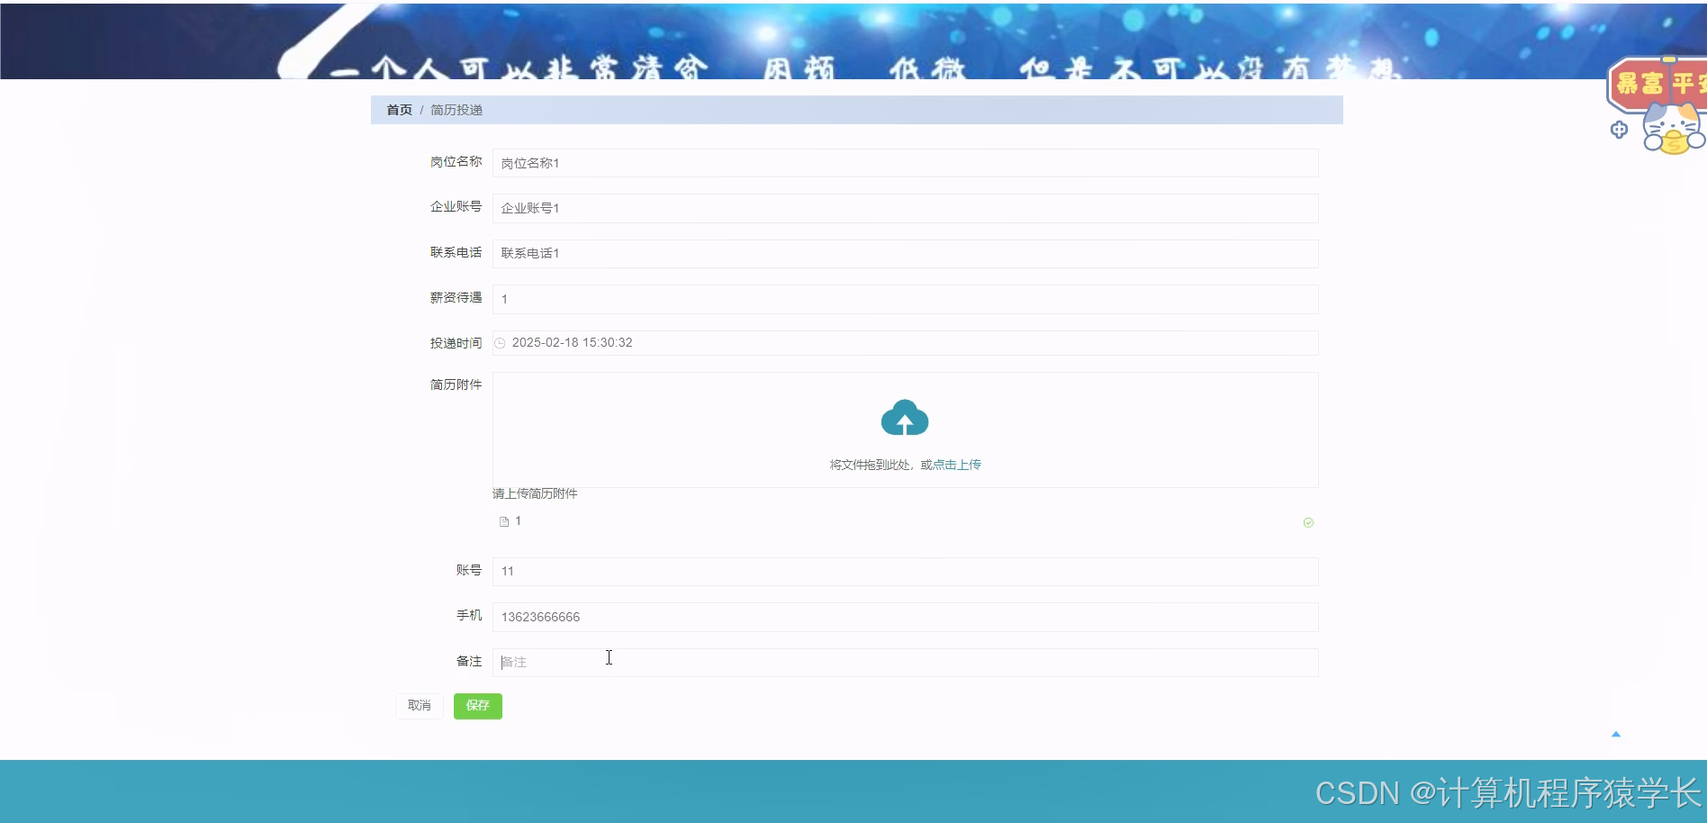Image resolution: width=1707 pixels, height=823 pixels.
Task: Click the back-to-top arrow at bottom right
Action: coord(1614,734)
